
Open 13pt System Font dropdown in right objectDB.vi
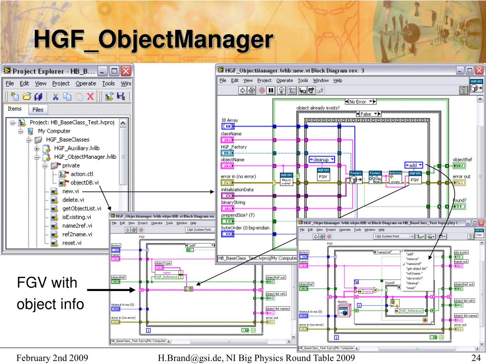tap(394, 237)
